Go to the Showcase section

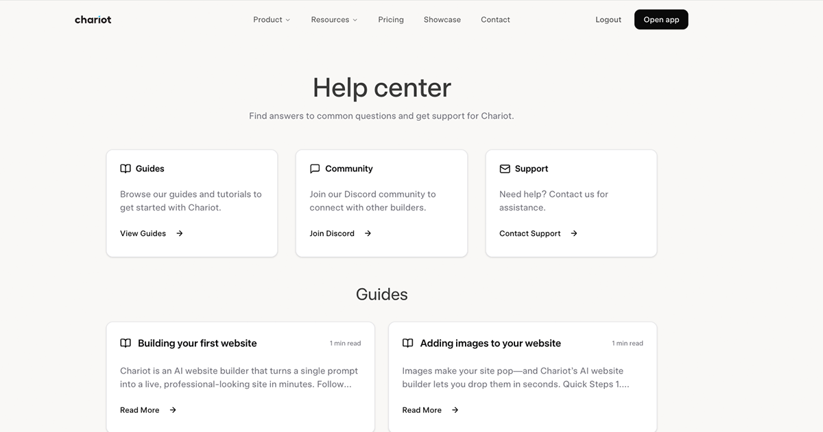coord(442,19)
